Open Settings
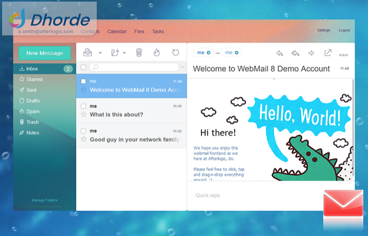This screenshot has width=368, height=236. [323, 30]
